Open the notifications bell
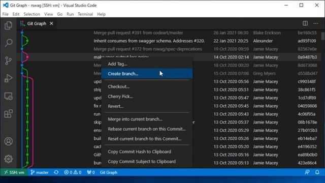The width and height of the screenshot is (325, 183). coord(317,172)
